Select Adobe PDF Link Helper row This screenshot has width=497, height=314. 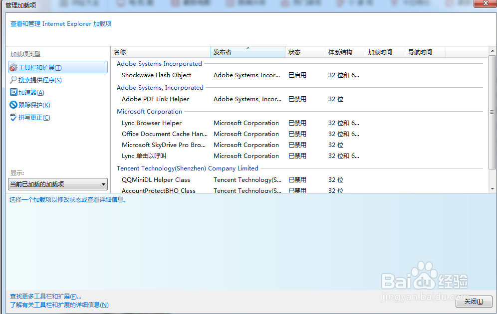coord(299,99)
